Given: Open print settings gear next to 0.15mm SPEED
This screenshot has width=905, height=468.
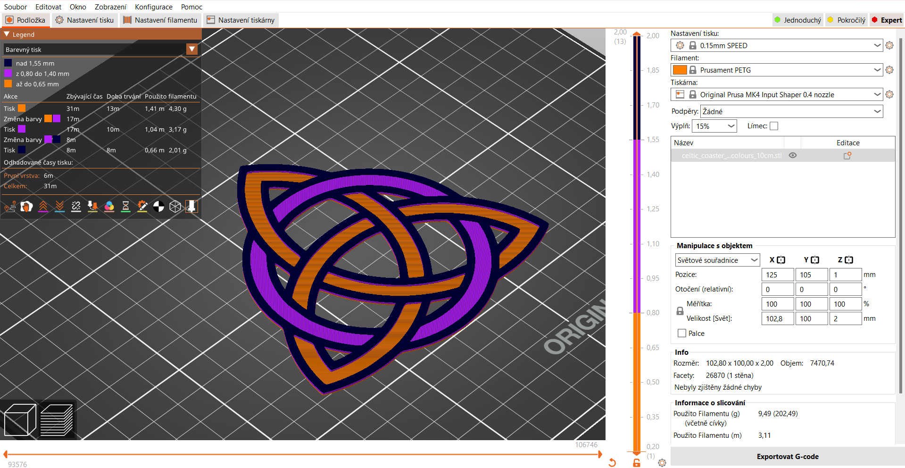Looking at the screenshot, I should point(889,45).
